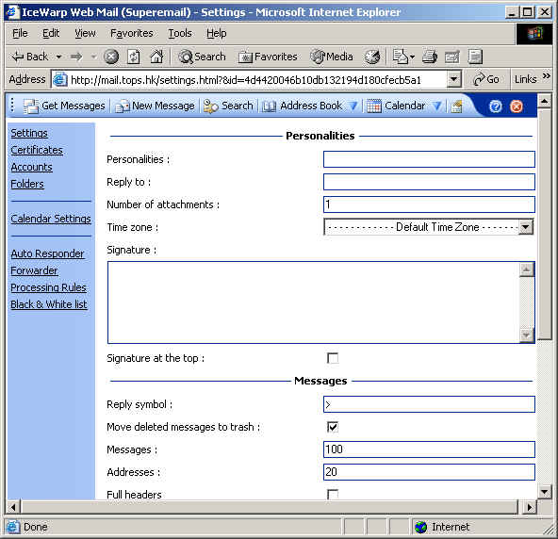Viewport: 558px width, 539px height.
Task: Click the page vertical scrollbar thumb
Action: point(545,224)
